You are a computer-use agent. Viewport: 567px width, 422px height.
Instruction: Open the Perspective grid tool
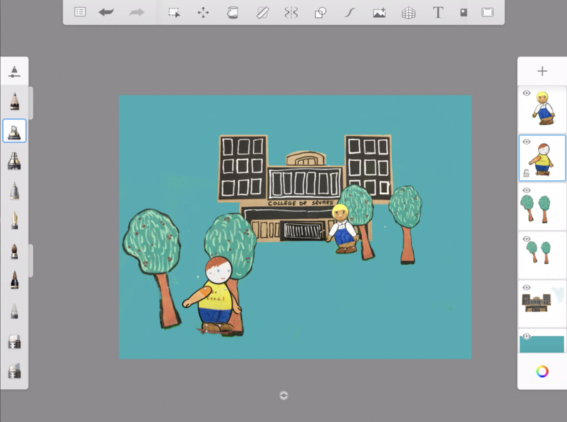coord(409,13)
